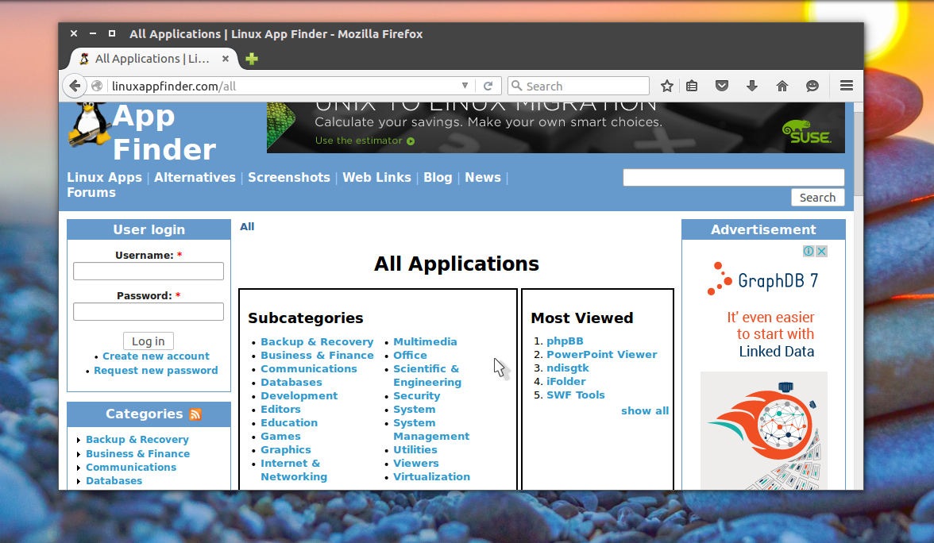Viewport: 934px width, 543px height.
Task: Open ndisgtk in Most Viewed
Action: [568, 368]
